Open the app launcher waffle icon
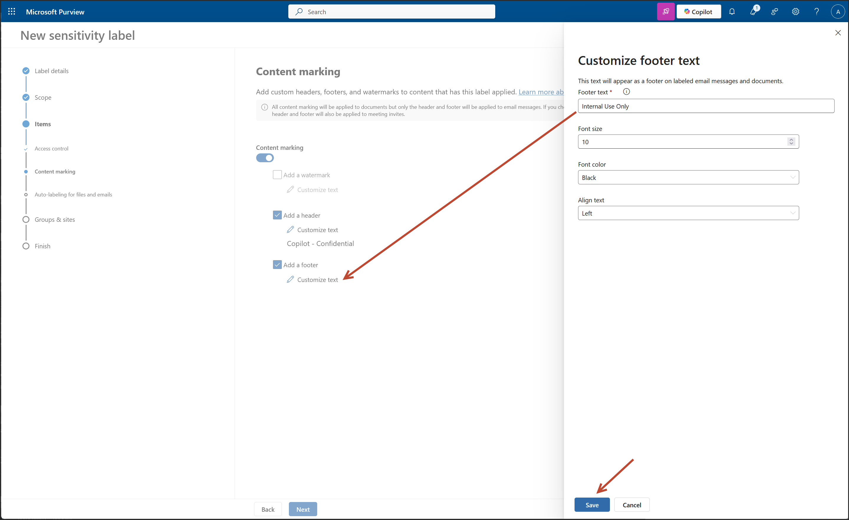Screen dimensions: 849x520 click(11, 12)
